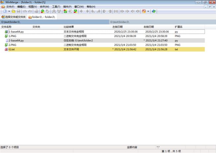Click the Undo toolbar icon
The height and width of the screenshot is (153, 216).
tap(25, 11)
